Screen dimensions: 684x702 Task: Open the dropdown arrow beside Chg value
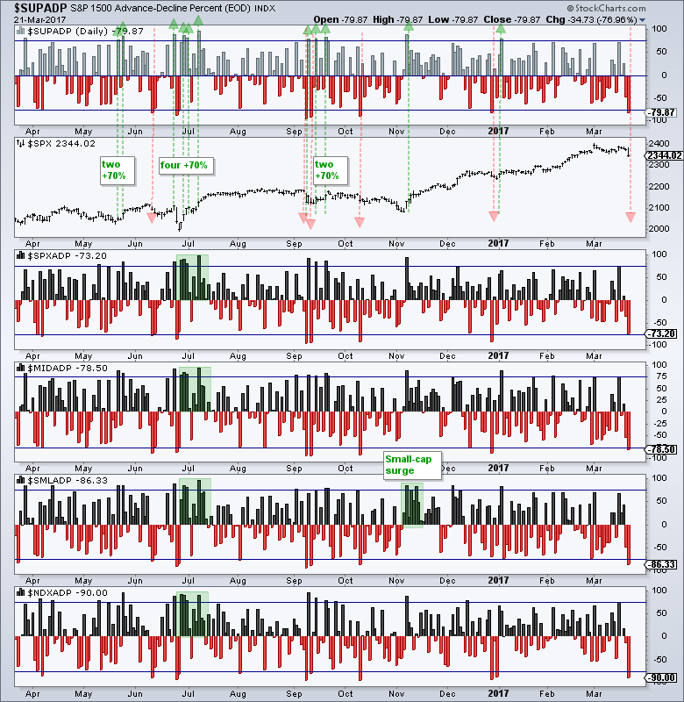[643, 20]
